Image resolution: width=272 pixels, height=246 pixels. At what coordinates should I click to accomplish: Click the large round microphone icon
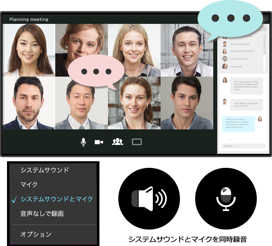[226, 199]
